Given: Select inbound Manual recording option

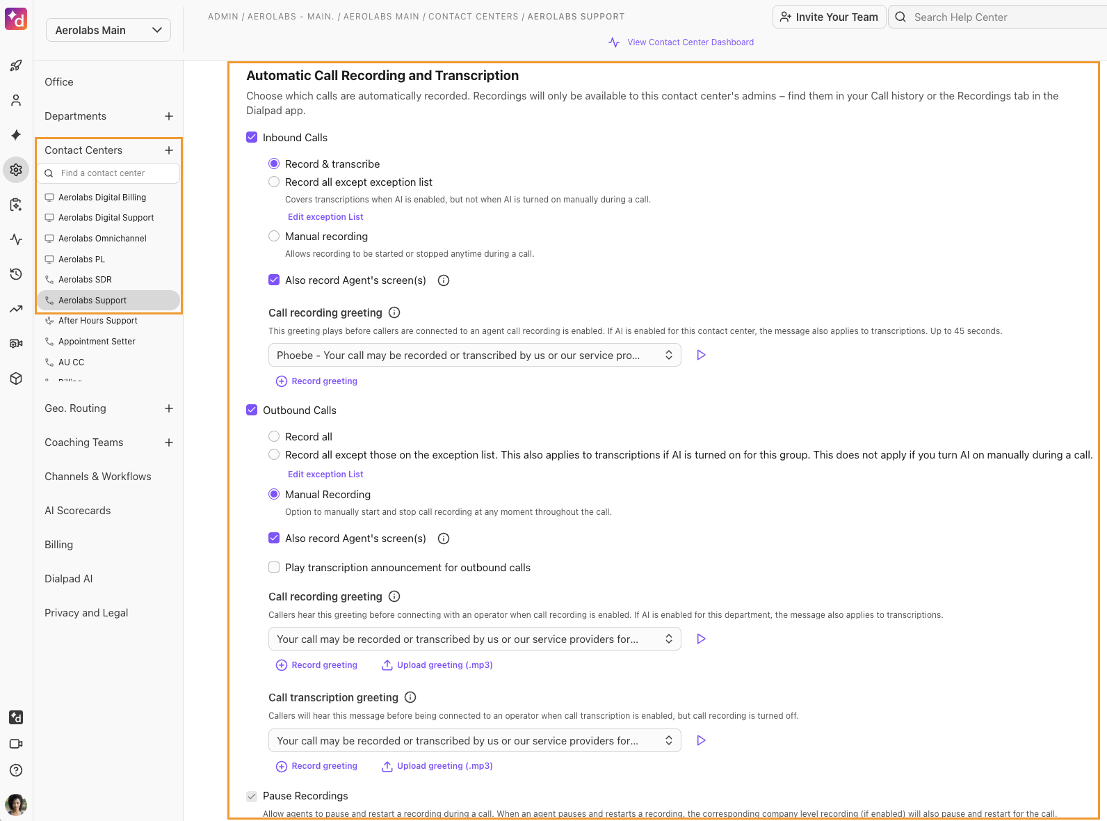Looking at the screenshot, I should (274, 237).
